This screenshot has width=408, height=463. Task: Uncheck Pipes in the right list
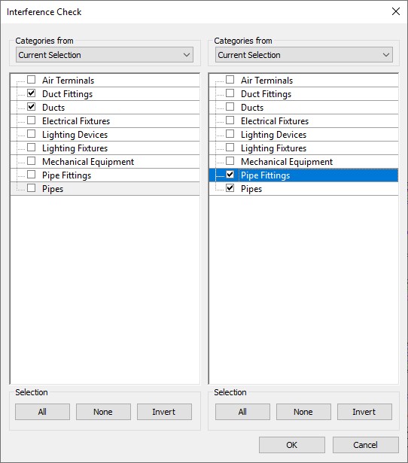230,188
